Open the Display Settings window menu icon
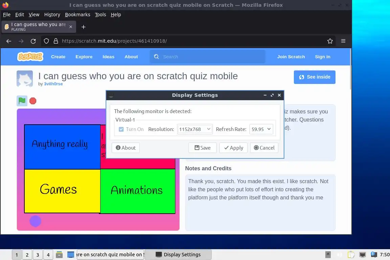The height and width of the screenshot is (260, 390). pos(111,95)
